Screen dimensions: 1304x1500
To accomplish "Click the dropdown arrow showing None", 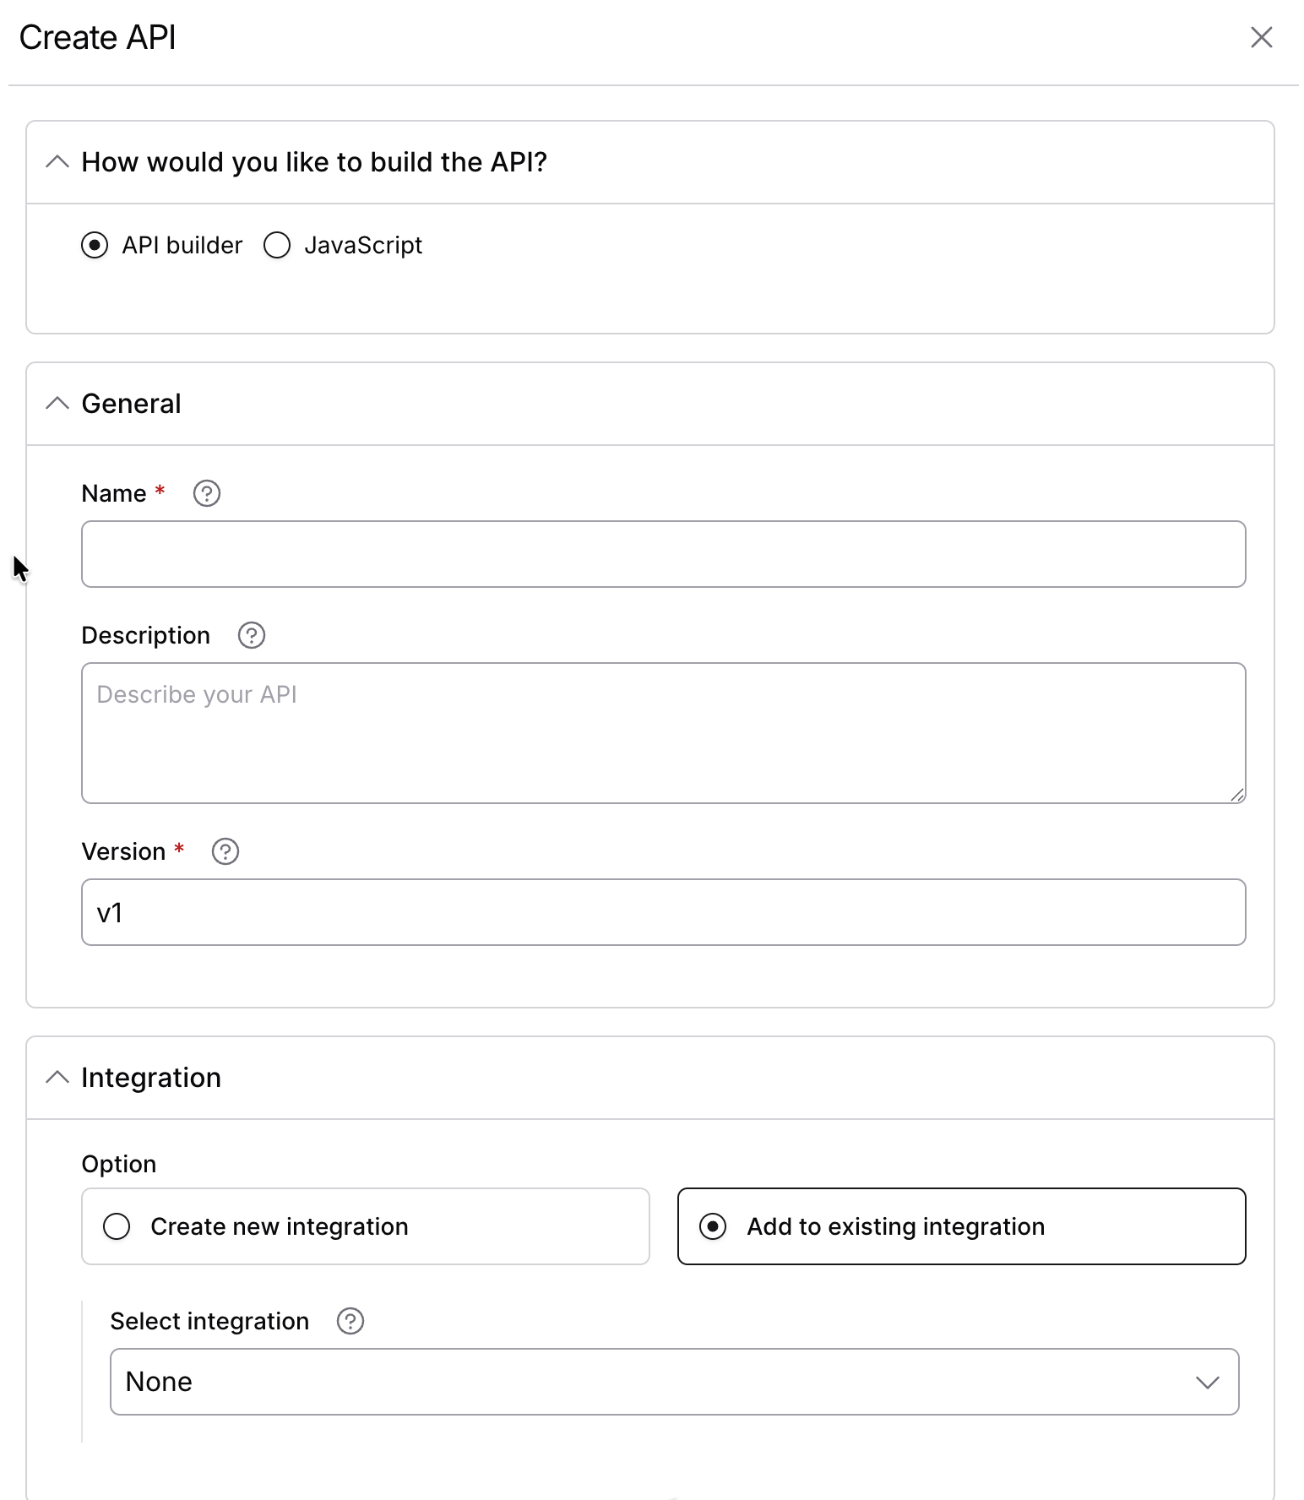I will 1208,1383.
